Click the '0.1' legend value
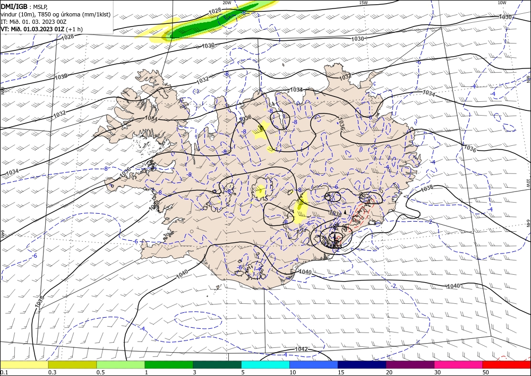Viewport: 531px width, 376px height. pos(4,372)
